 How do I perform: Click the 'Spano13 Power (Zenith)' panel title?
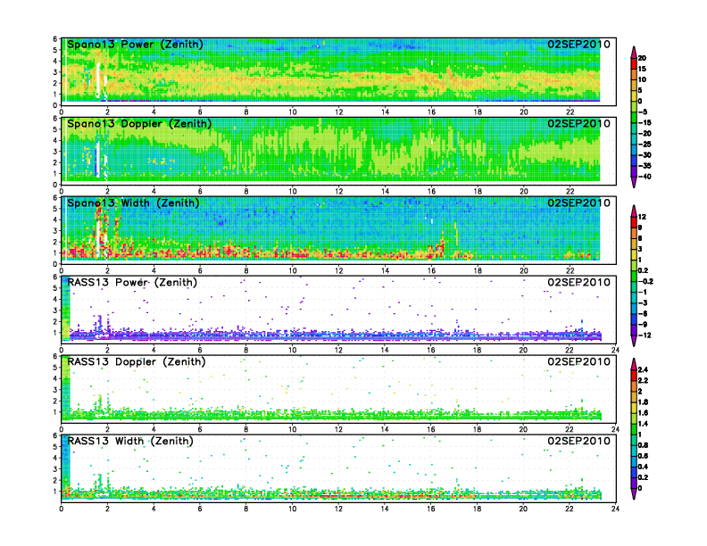tap(135, 45)
